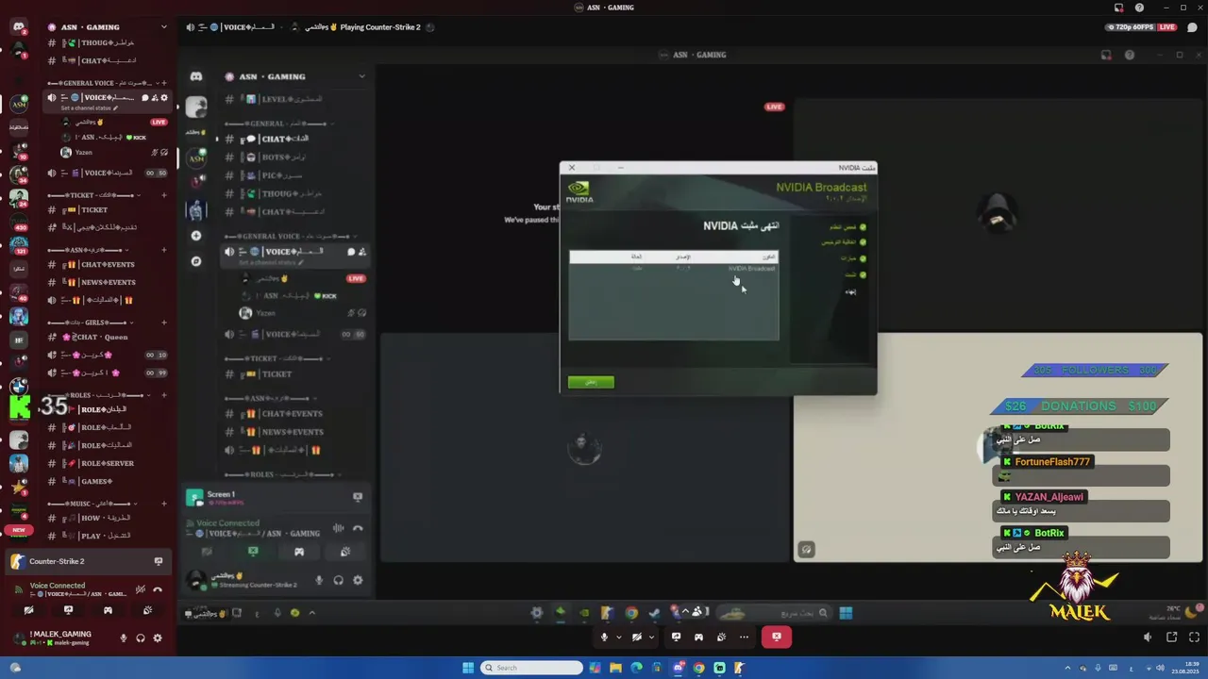The height and width of the screenshot is (679, 1208).
Task: Open Chrome from Windows taskbar
Action: pyautogui.click(x=698, y=668)
